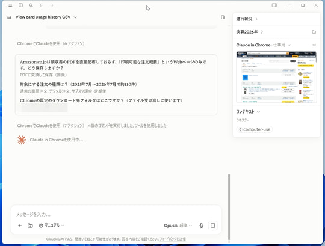The image size is (325, 246).
Task: Toggle the left sidebar panel icon
Action: [x=20, y=5]
